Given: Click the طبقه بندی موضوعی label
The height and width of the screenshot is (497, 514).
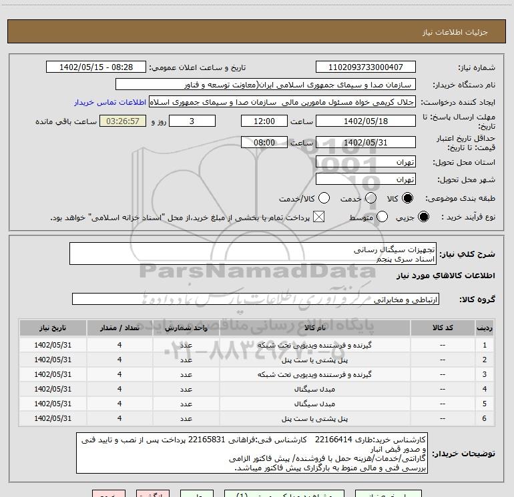Looking at the screenshot, I should click(x=460, y=199).
